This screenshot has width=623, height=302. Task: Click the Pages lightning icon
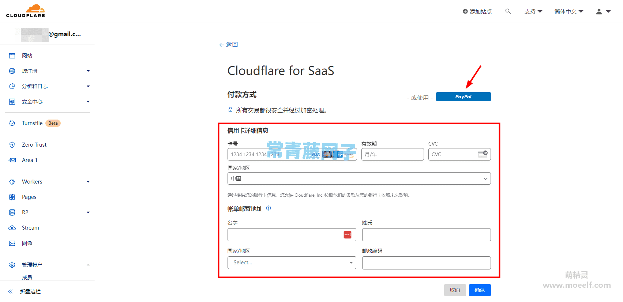click(x=12, y=197)
